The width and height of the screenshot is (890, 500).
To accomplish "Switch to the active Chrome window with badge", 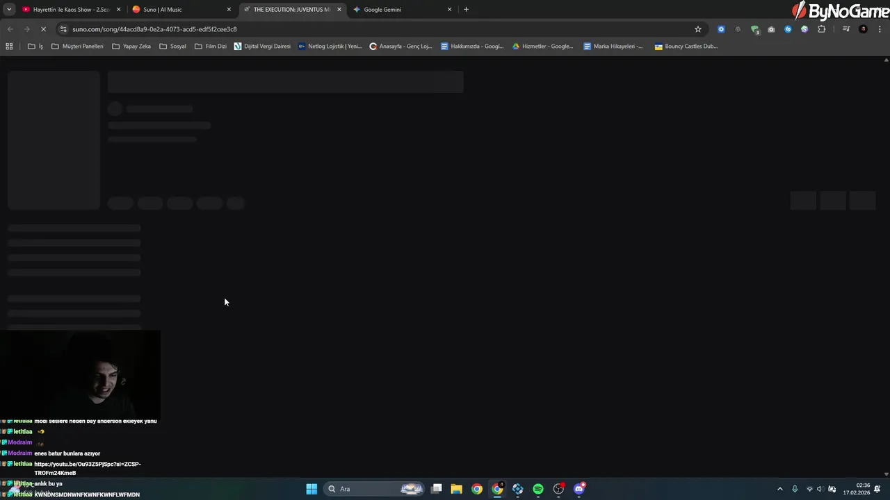I will click(497, 489).
